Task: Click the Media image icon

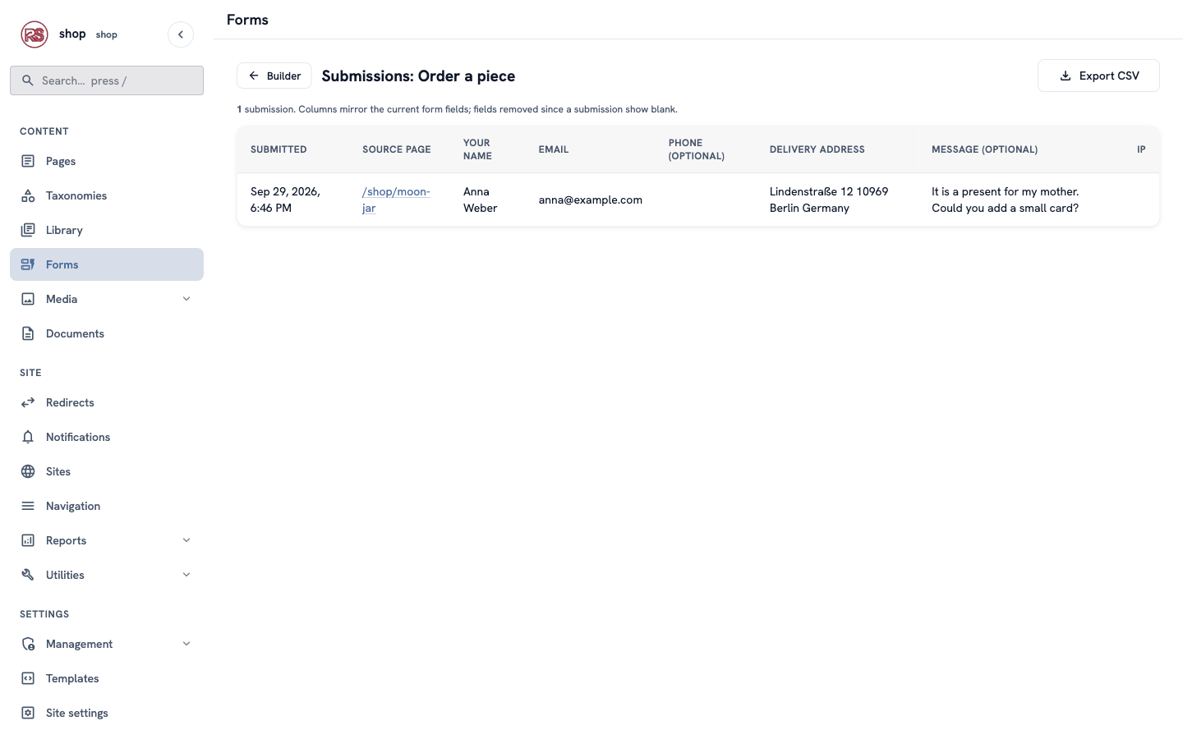Action: pos(28,299)
